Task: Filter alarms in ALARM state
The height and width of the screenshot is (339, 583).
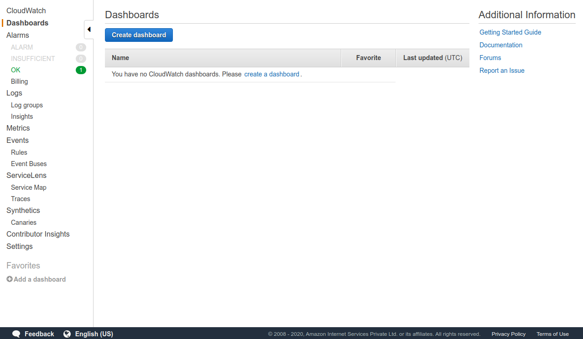Action: tap(22, 47)
